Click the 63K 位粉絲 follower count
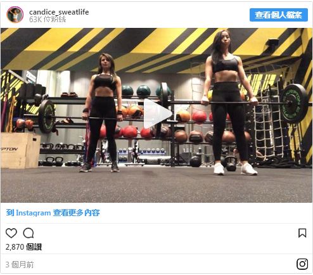313x275 pixels. (x=48, y=20)
